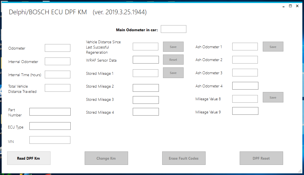Focus the Ash Odometer 3 field
The width and height of the screenshot is (304, 175).
coord(245,73)
